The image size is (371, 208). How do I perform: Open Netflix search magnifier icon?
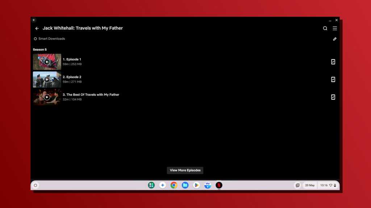[325, 28]
